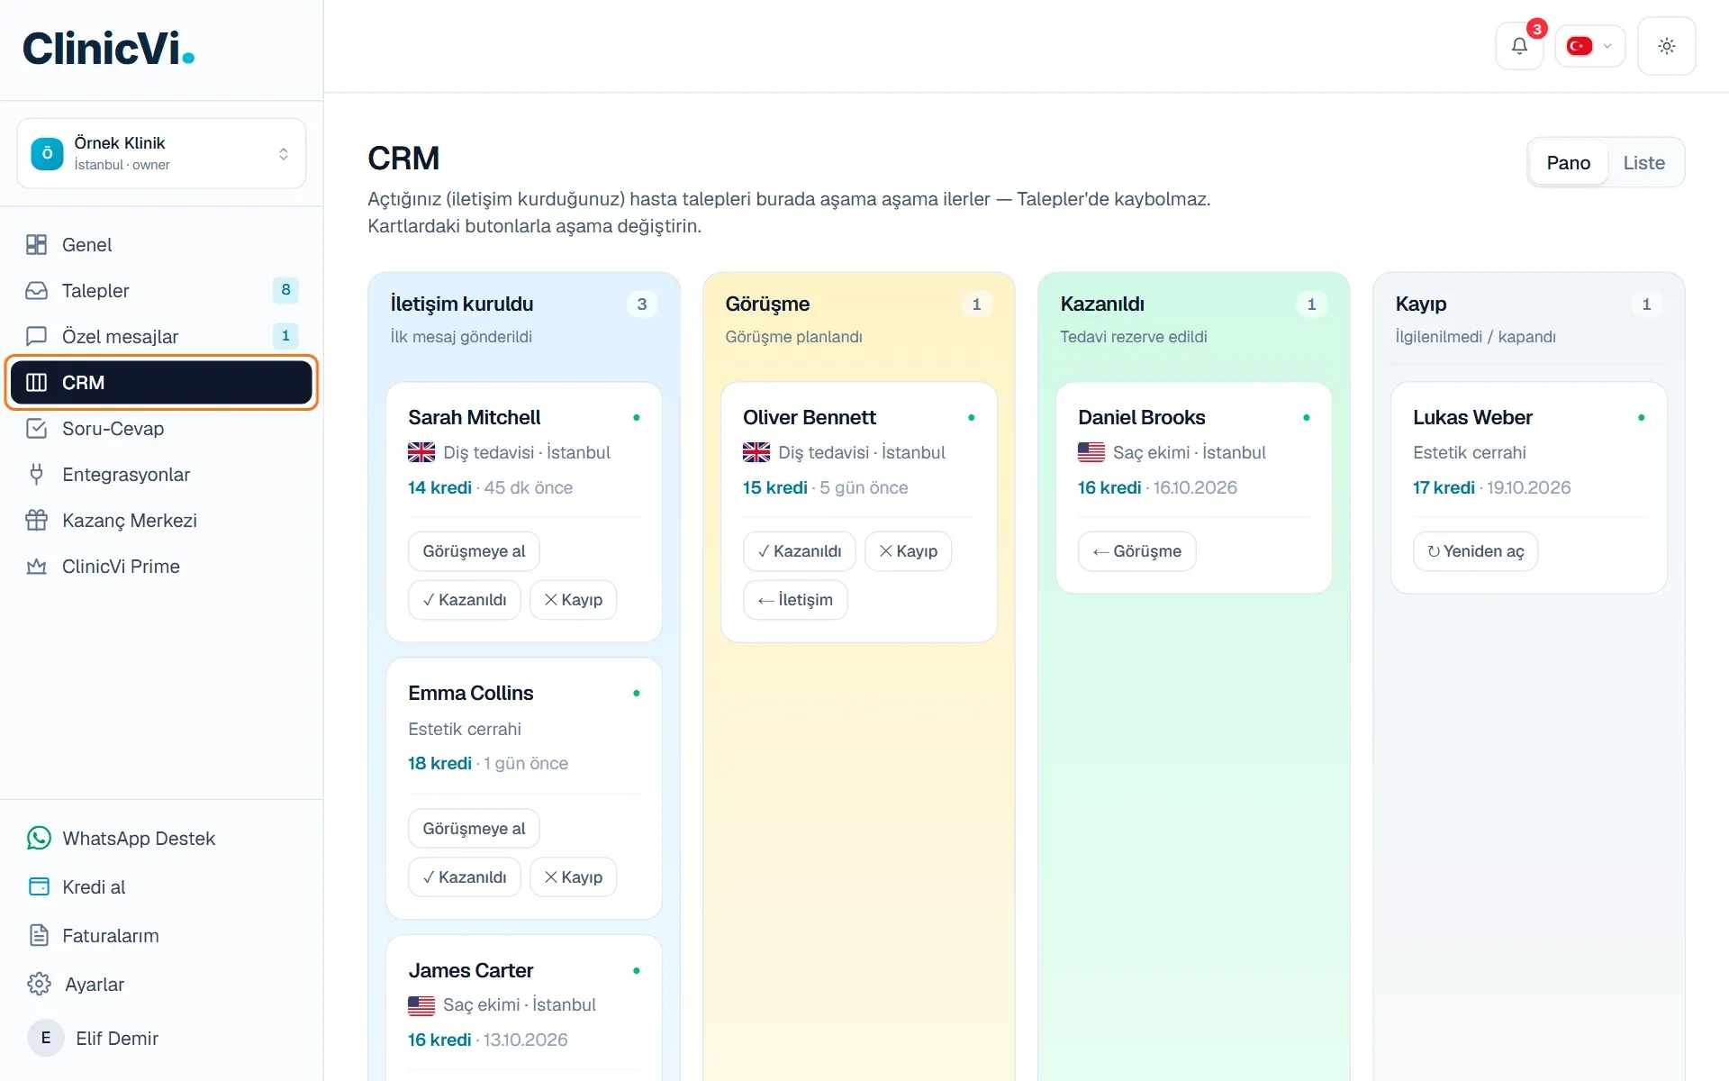
Task: Click the Özel mesajlar badge showing 1
Action: coord(285,336)
